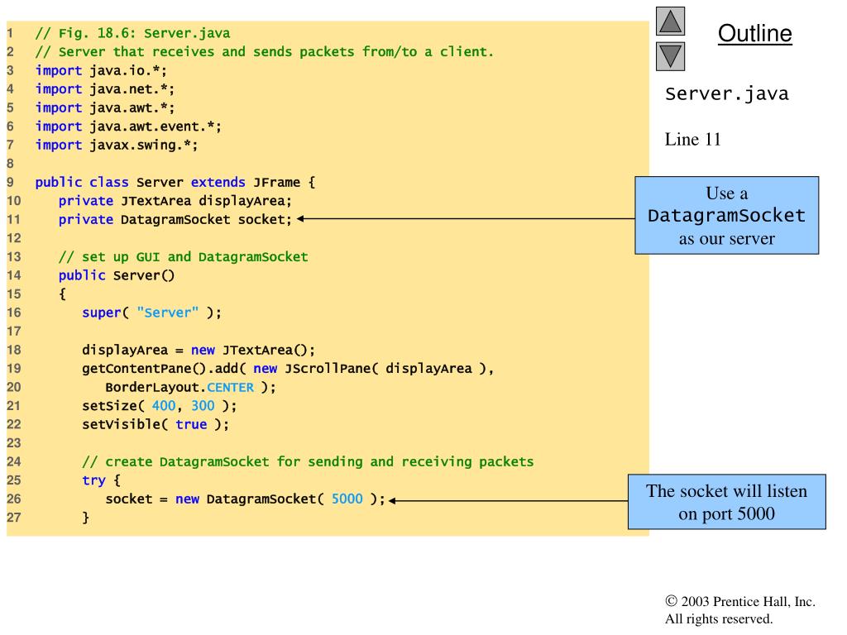Click the 'try {' keyword on line 25

101,480
